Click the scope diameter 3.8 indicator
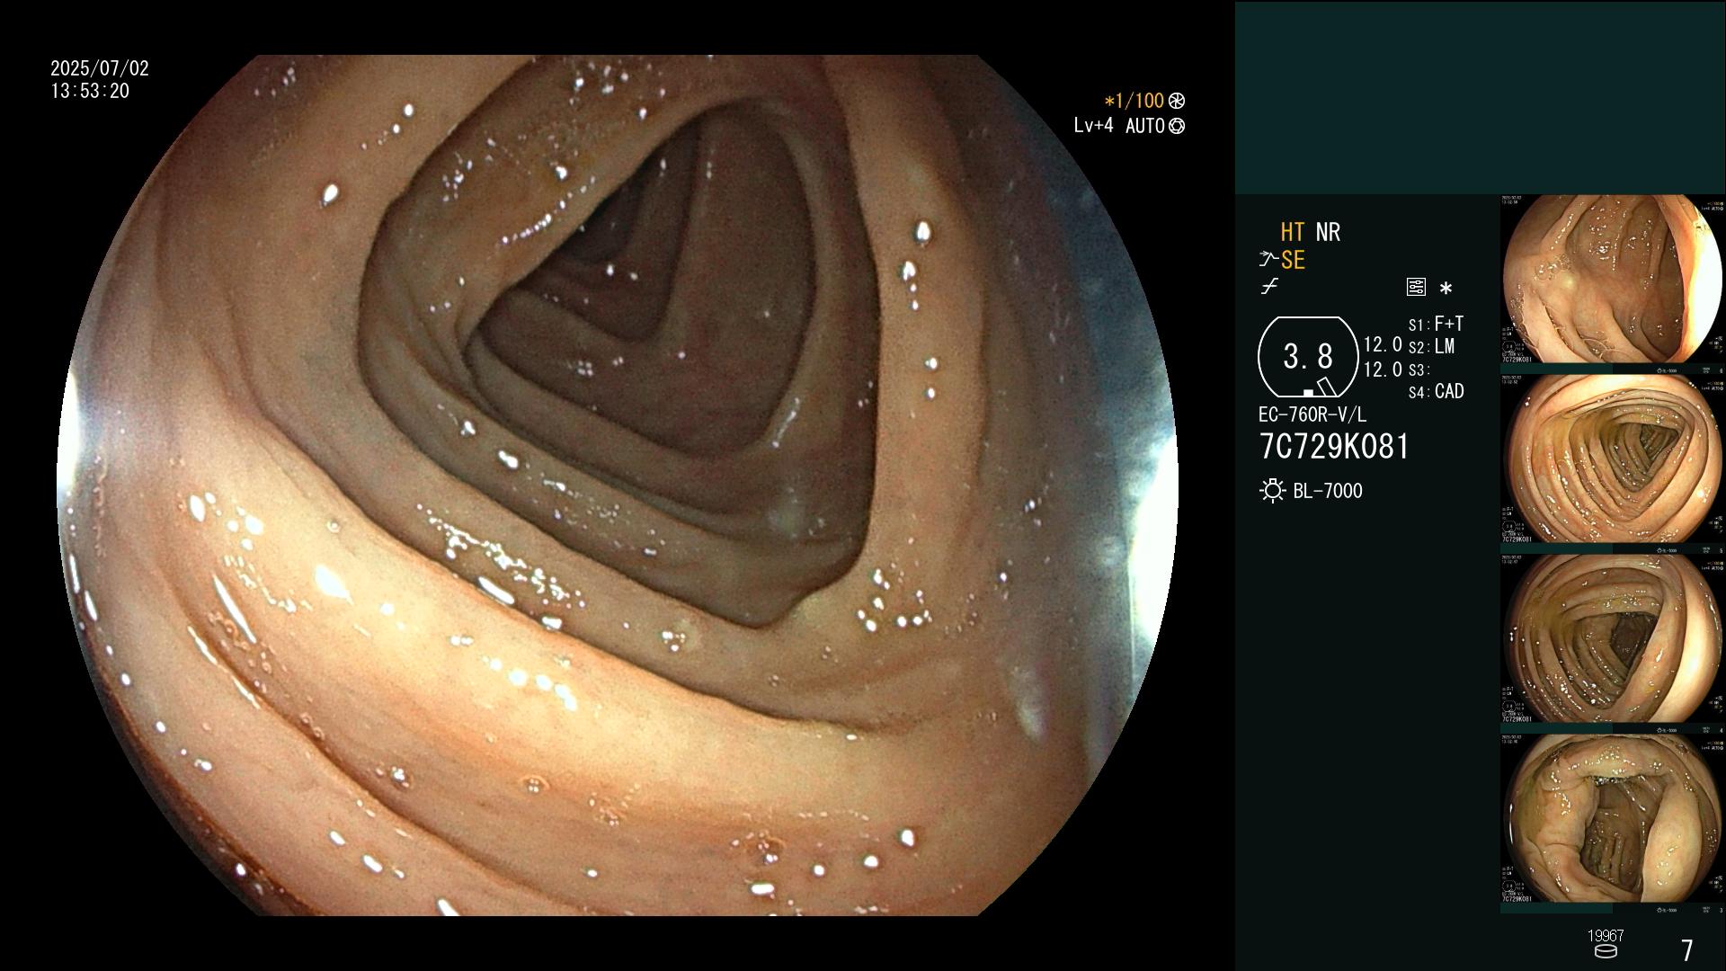This screenshot has height=971, width=1726. point(1308,357)
